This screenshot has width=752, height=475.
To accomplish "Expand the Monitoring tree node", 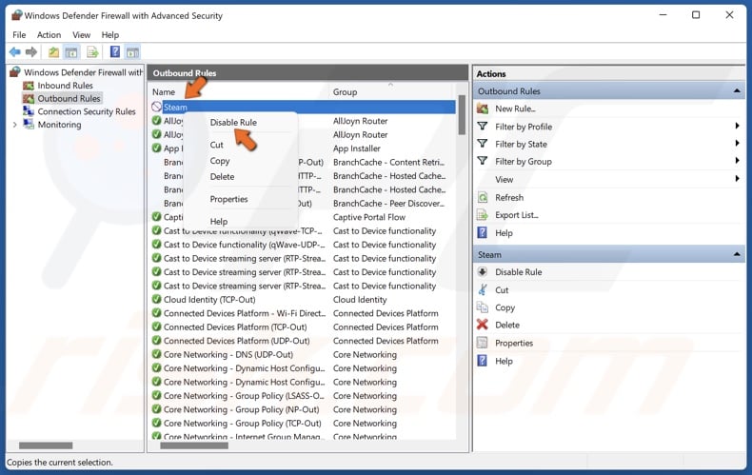I will pyautogui.click(x=14, y=125).
